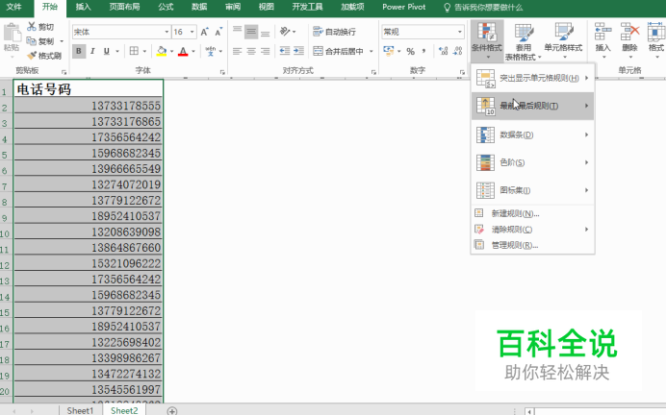Screen dimensions: 666x415
Task: Open the Power Pivot tab
Action: point(403,7)
